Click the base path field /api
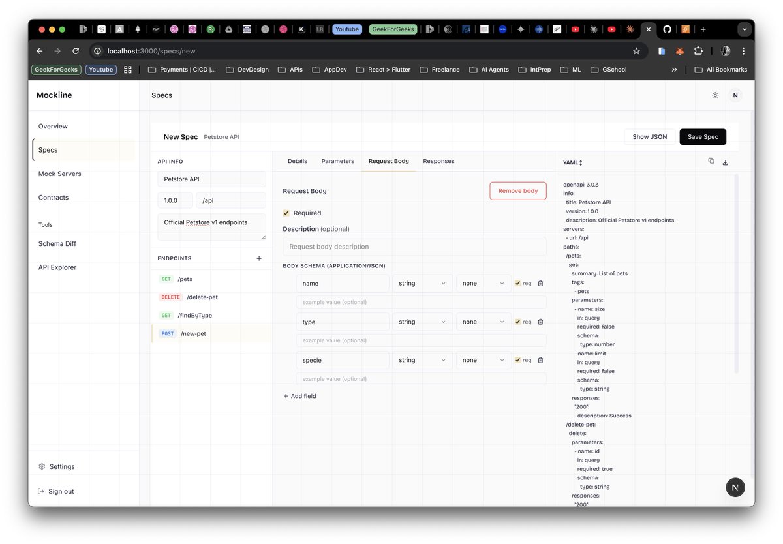Image resolution: width=783 pixels, height=544 pixels. pos(231,200)
